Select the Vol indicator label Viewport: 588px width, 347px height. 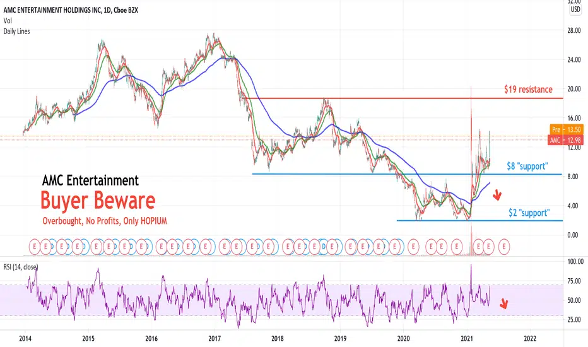click(x=8, y=21)
